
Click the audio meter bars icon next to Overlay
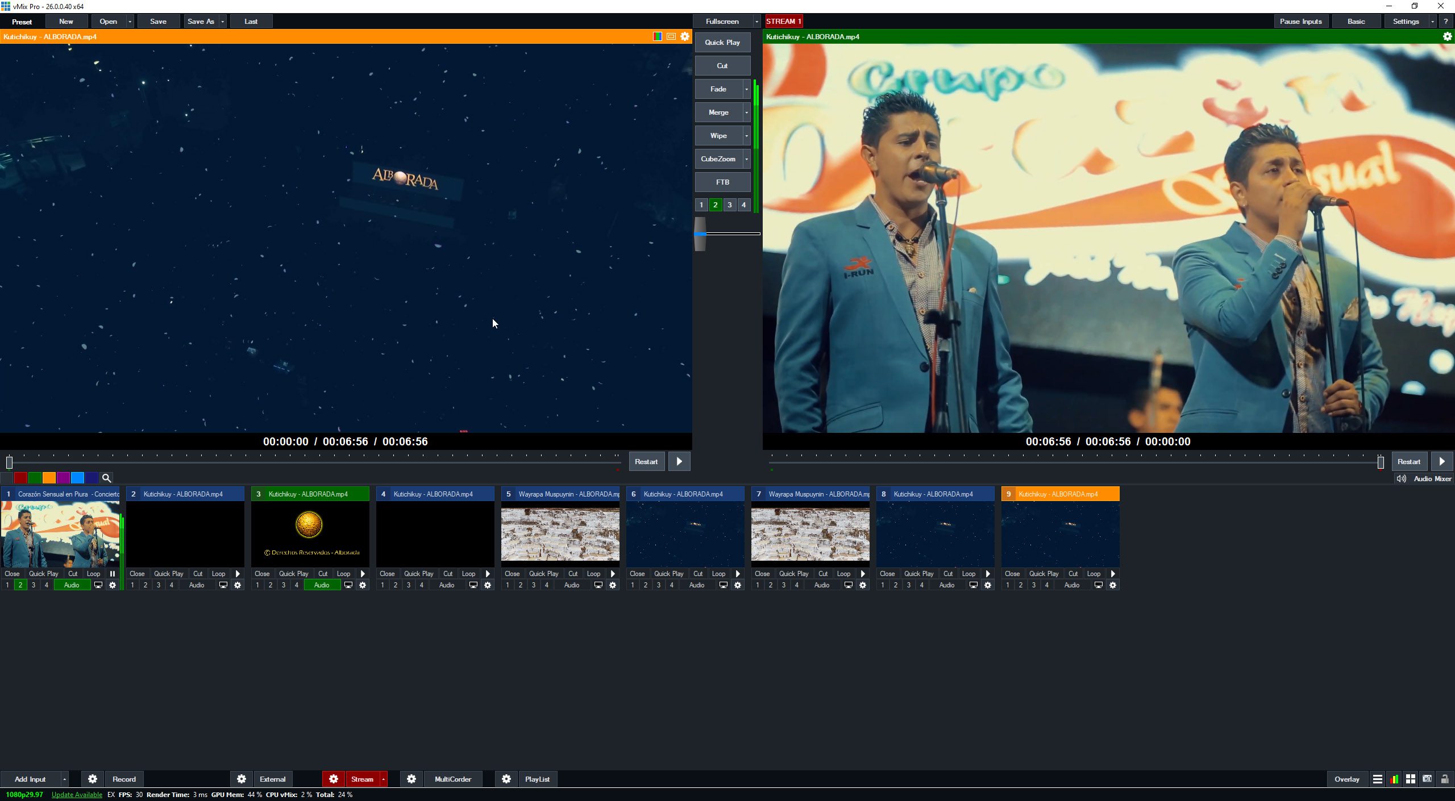1394,779
